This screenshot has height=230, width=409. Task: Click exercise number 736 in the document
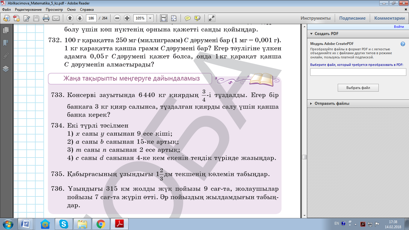(58, 189)
